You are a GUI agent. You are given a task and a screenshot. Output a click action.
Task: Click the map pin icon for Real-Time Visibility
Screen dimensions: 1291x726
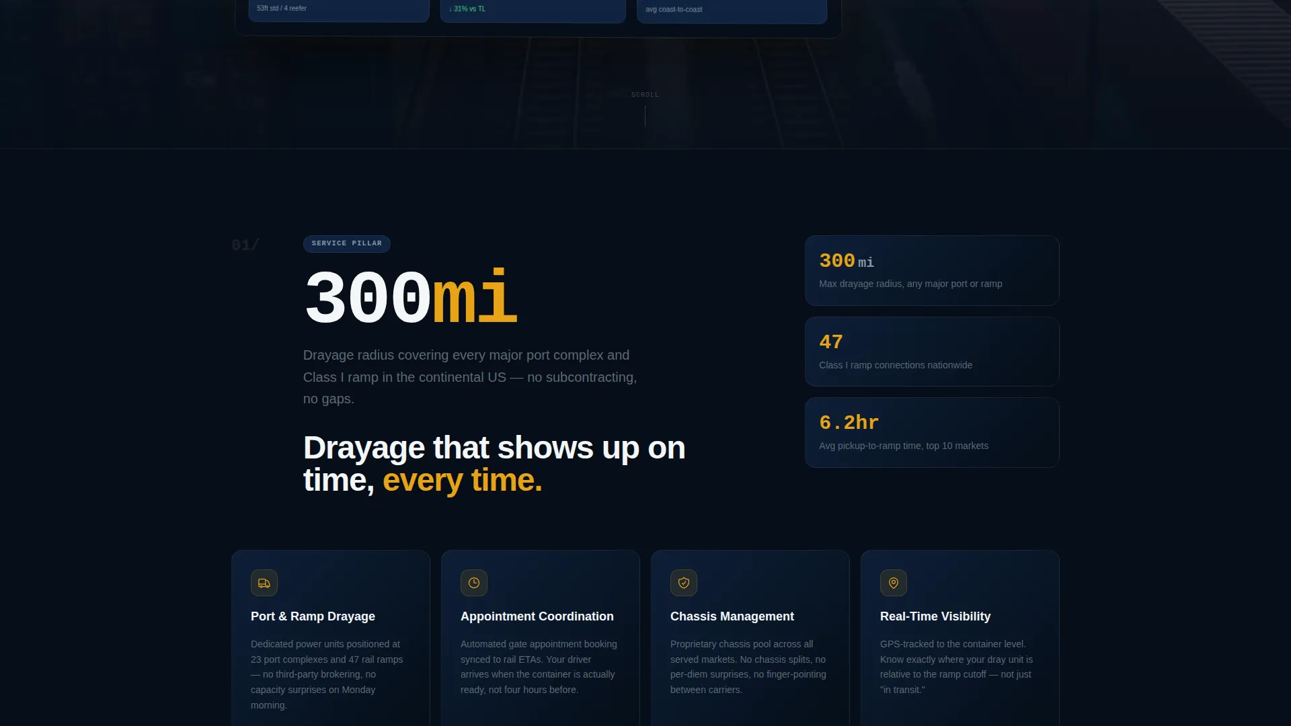tap(894, 583)
